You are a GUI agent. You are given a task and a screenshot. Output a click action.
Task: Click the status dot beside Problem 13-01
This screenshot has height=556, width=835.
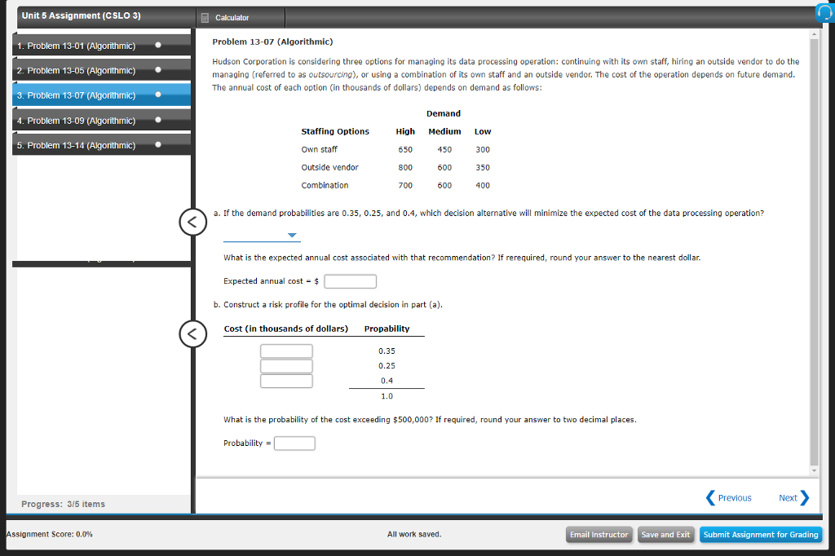(x=158, y=46)
